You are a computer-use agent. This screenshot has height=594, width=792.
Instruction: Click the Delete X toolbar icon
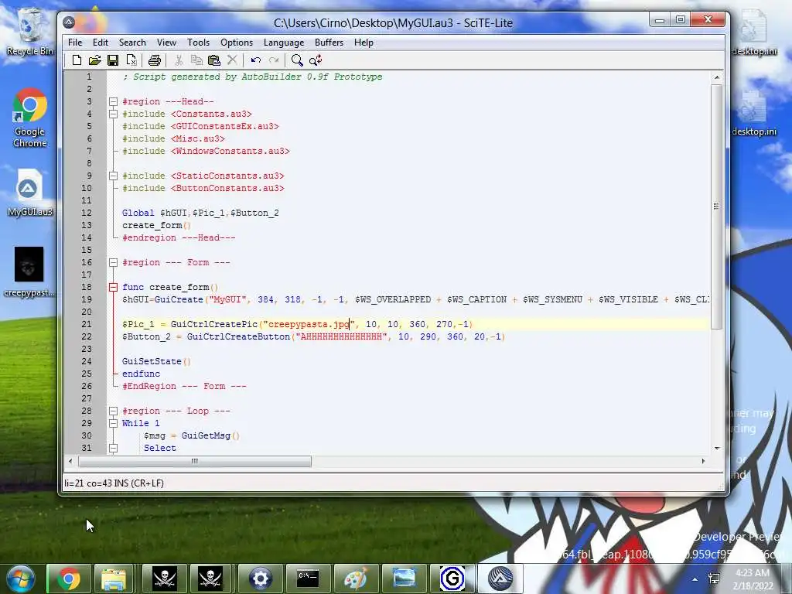232,60
